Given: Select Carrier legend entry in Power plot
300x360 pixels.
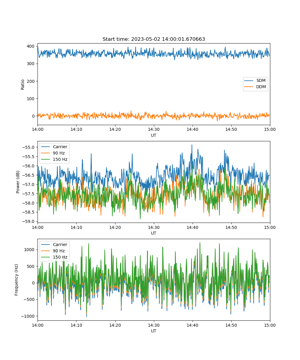Looking at the screenshot, I should tap(60, 147).
